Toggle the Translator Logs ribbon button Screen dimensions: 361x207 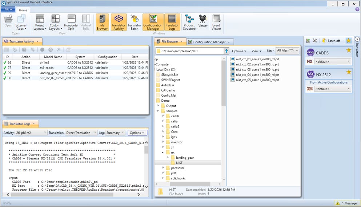point(172,22)
